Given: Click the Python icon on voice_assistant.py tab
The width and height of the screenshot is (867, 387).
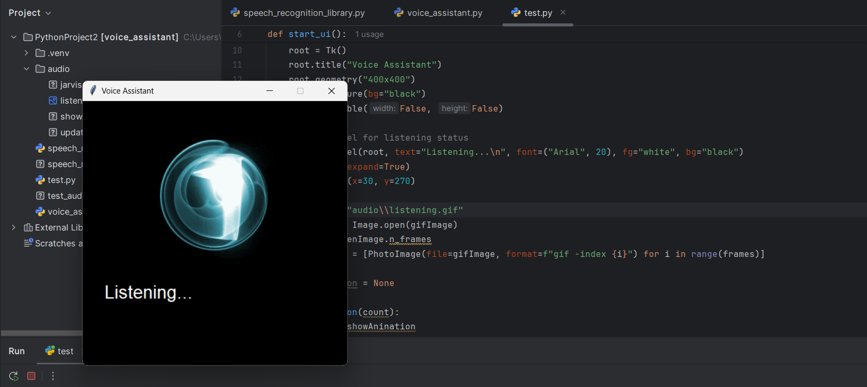Looking at the screenshot, I should [399, 12].
